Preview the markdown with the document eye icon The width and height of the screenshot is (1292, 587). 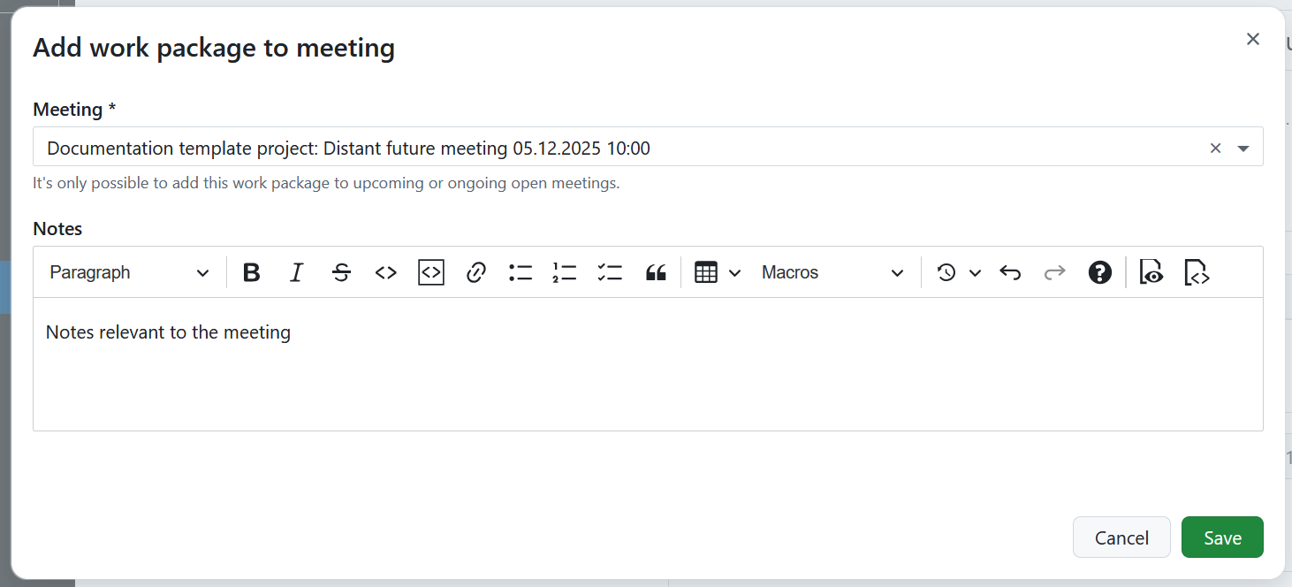pos(1151,272)
